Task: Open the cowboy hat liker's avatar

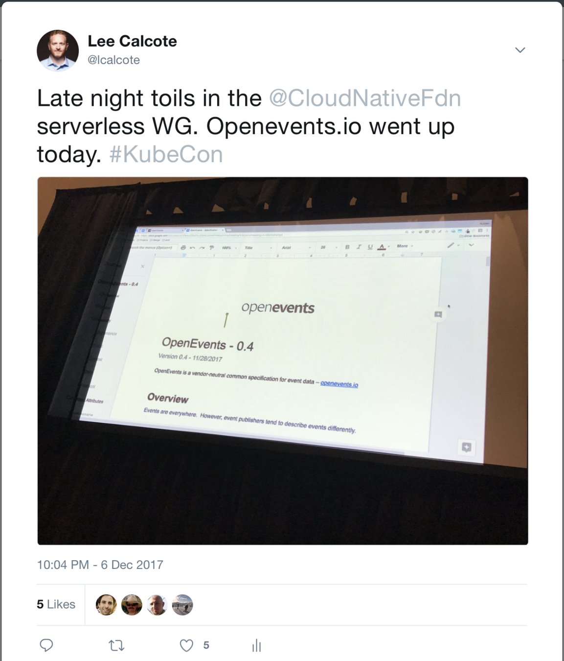Action: coord(132,605)
